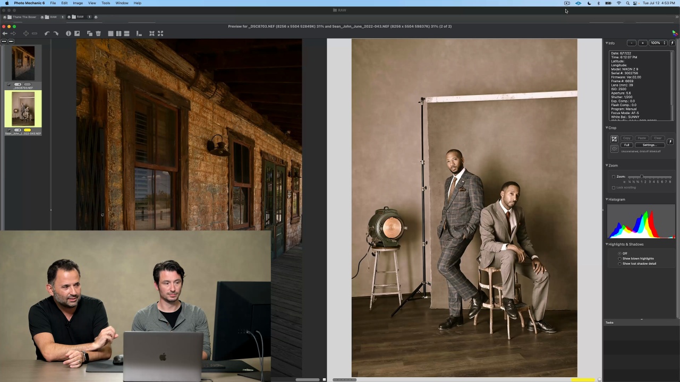The image size is (680, 382).
Task: Click the lightning bolt icon next to 100%
Action: pyautogui.click(x=672, y=43)
